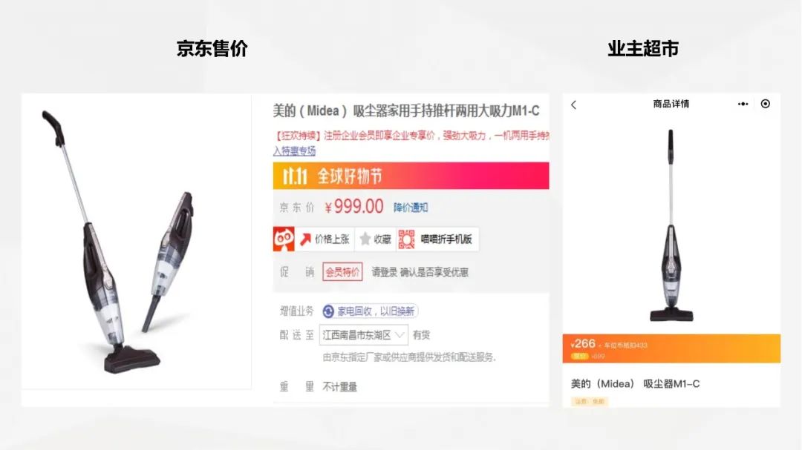Click the 美的 Midea 吸尘器 product title
The height and width of the screenshot is (450, 802).
[x=406, y=111]
